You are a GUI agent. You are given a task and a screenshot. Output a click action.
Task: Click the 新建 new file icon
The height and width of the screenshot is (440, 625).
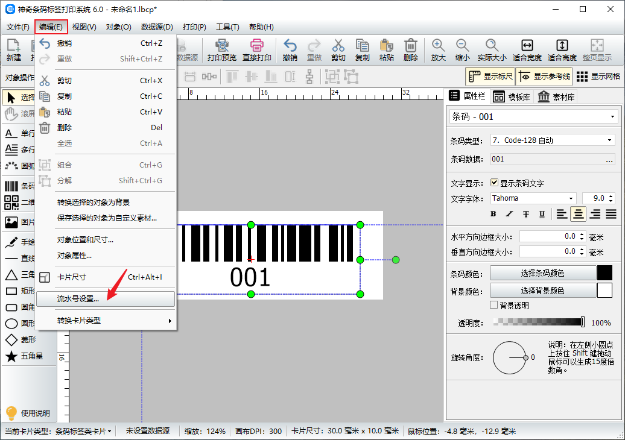click(13, 50)
